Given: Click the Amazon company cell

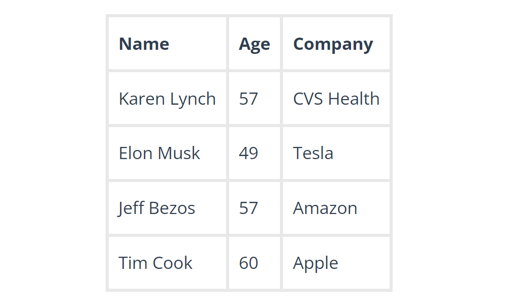Looking at the screenshot, I should tap(325, 208).
